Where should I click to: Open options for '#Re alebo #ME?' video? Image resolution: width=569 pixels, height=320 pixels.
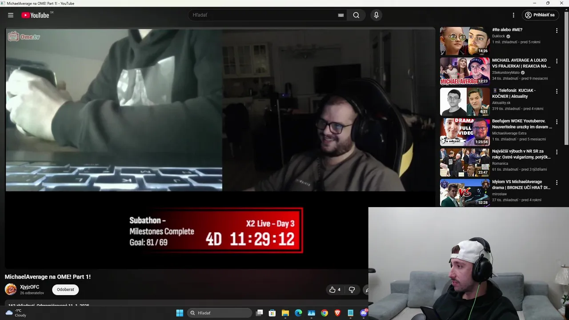(x=557, y=31)
